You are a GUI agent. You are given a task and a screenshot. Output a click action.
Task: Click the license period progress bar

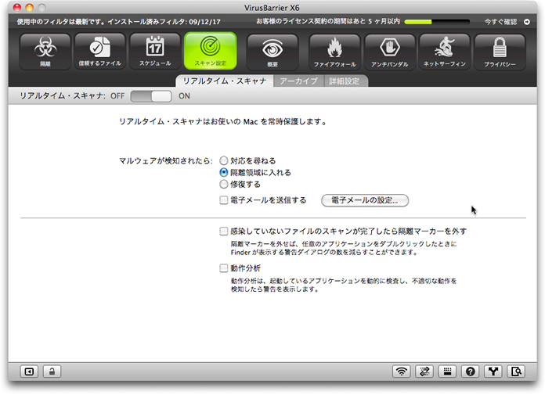click(437, 22)
